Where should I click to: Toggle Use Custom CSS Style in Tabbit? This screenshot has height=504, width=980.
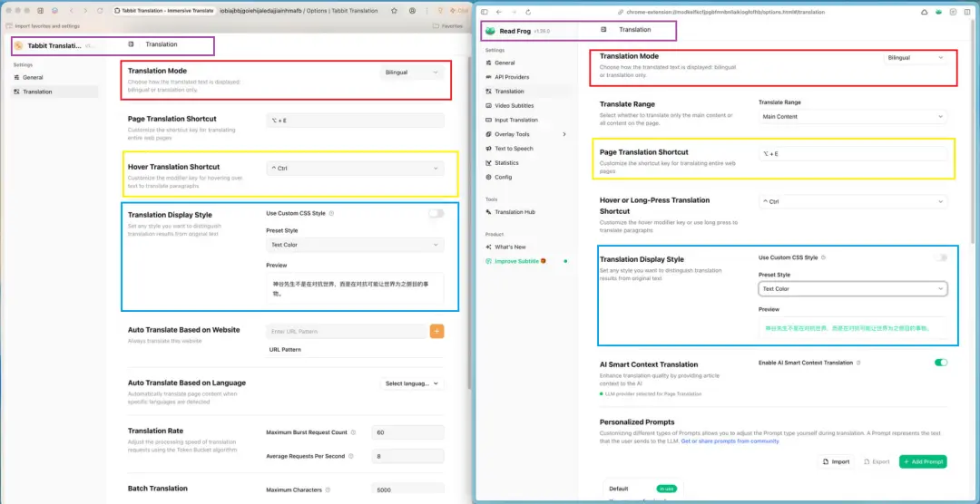[436, 213]
